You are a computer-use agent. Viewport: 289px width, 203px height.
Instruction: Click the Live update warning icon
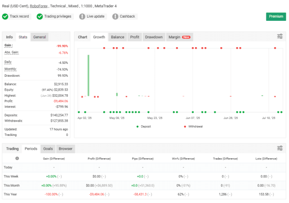[x=82, y=16]
